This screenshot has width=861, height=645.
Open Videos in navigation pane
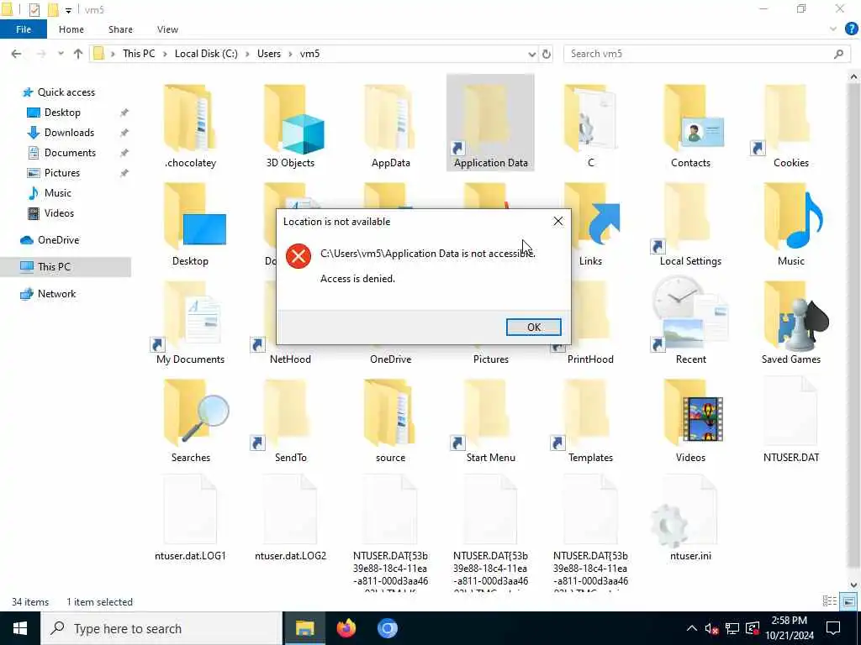[x=59, y=213]
